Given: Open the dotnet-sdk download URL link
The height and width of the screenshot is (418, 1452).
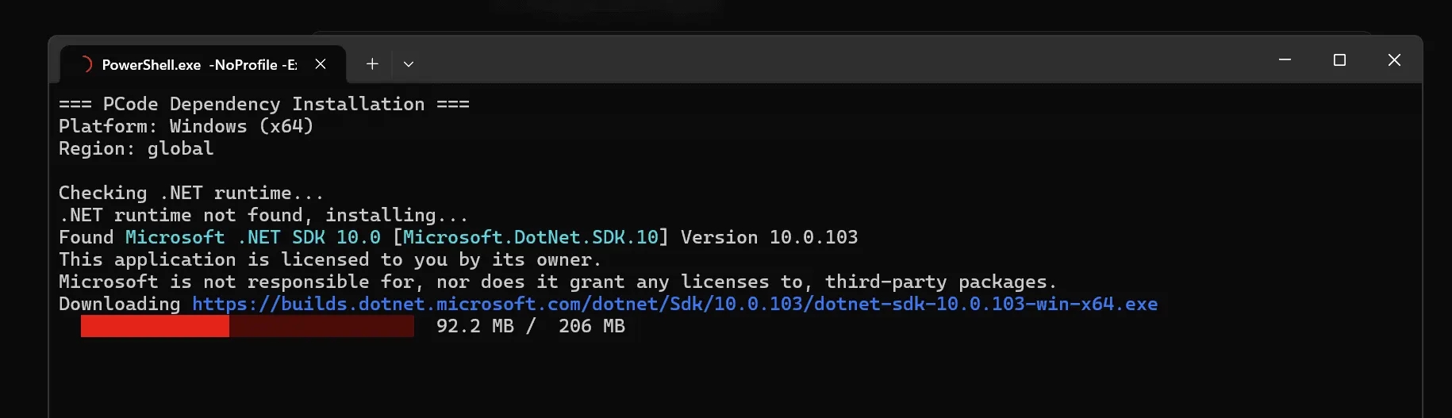Looking at the screenshot, I should tap(674, 304).
